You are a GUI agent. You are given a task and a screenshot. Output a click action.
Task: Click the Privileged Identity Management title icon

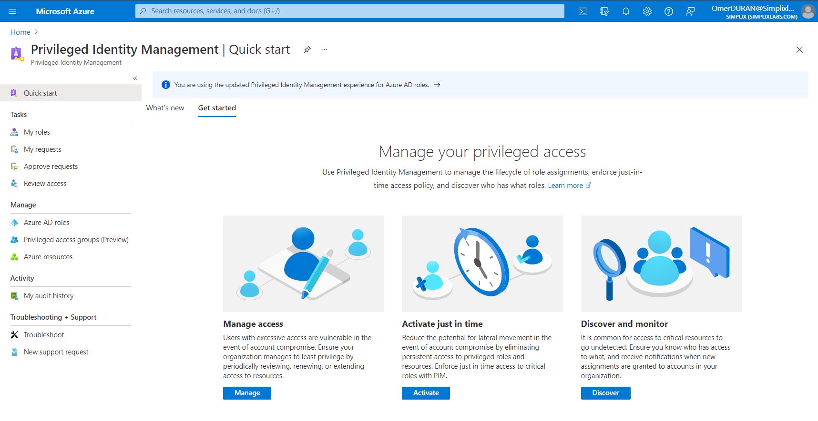point(17,54)
